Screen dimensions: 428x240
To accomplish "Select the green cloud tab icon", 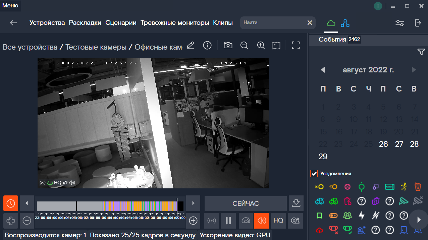I will point(331,23).
